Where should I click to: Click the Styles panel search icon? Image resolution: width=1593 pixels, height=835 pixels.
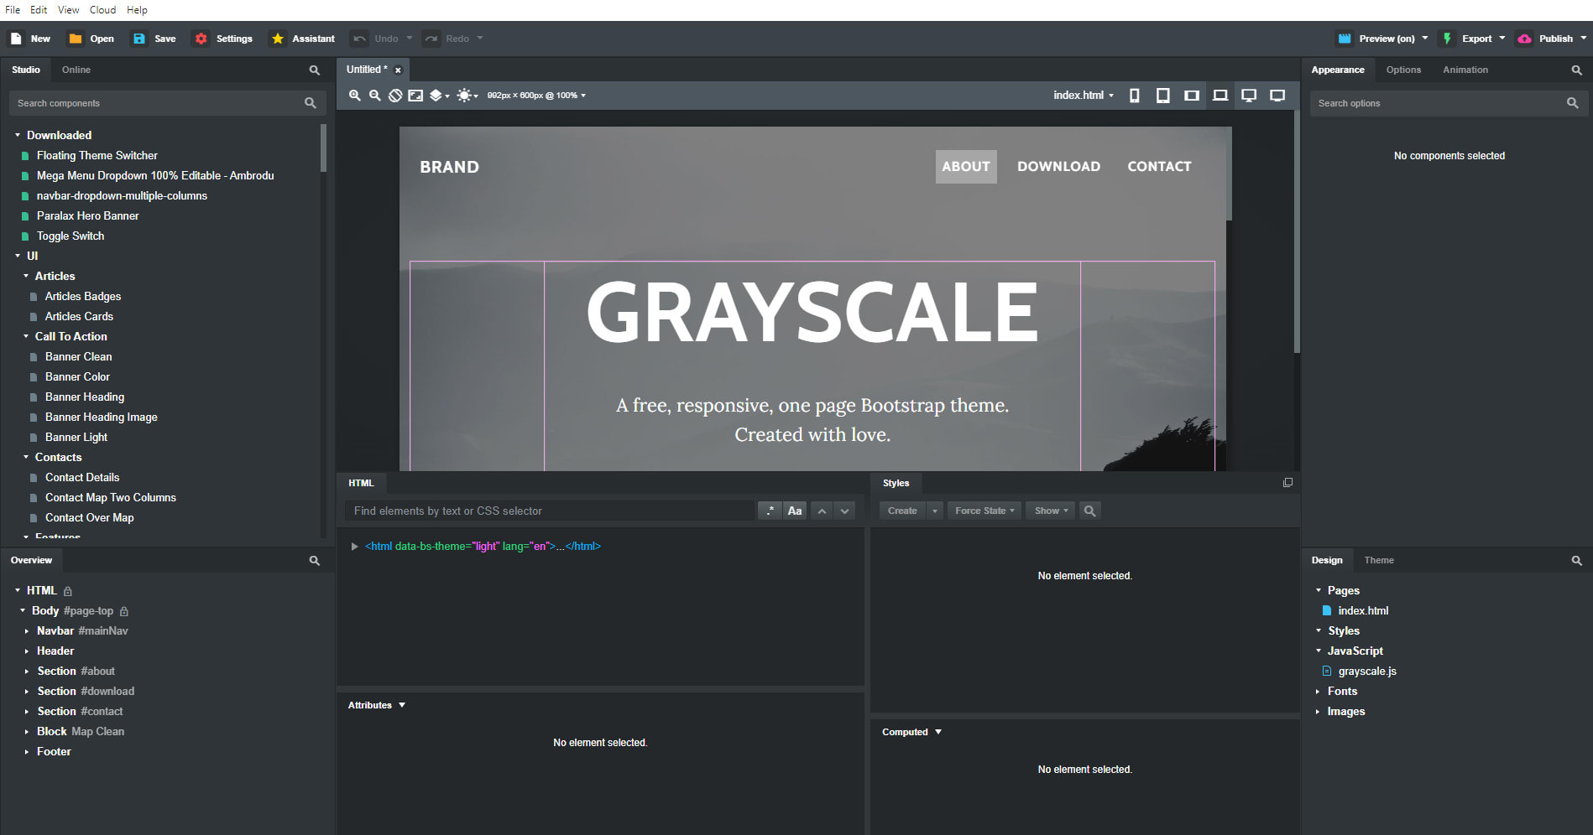1089,511
